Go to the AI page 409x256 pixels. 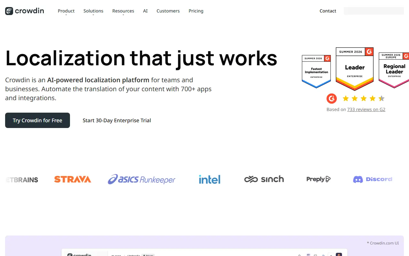[x=145, y=11]
